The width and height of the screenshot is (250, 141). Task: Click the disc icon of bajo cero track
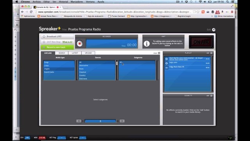[167, 63]
